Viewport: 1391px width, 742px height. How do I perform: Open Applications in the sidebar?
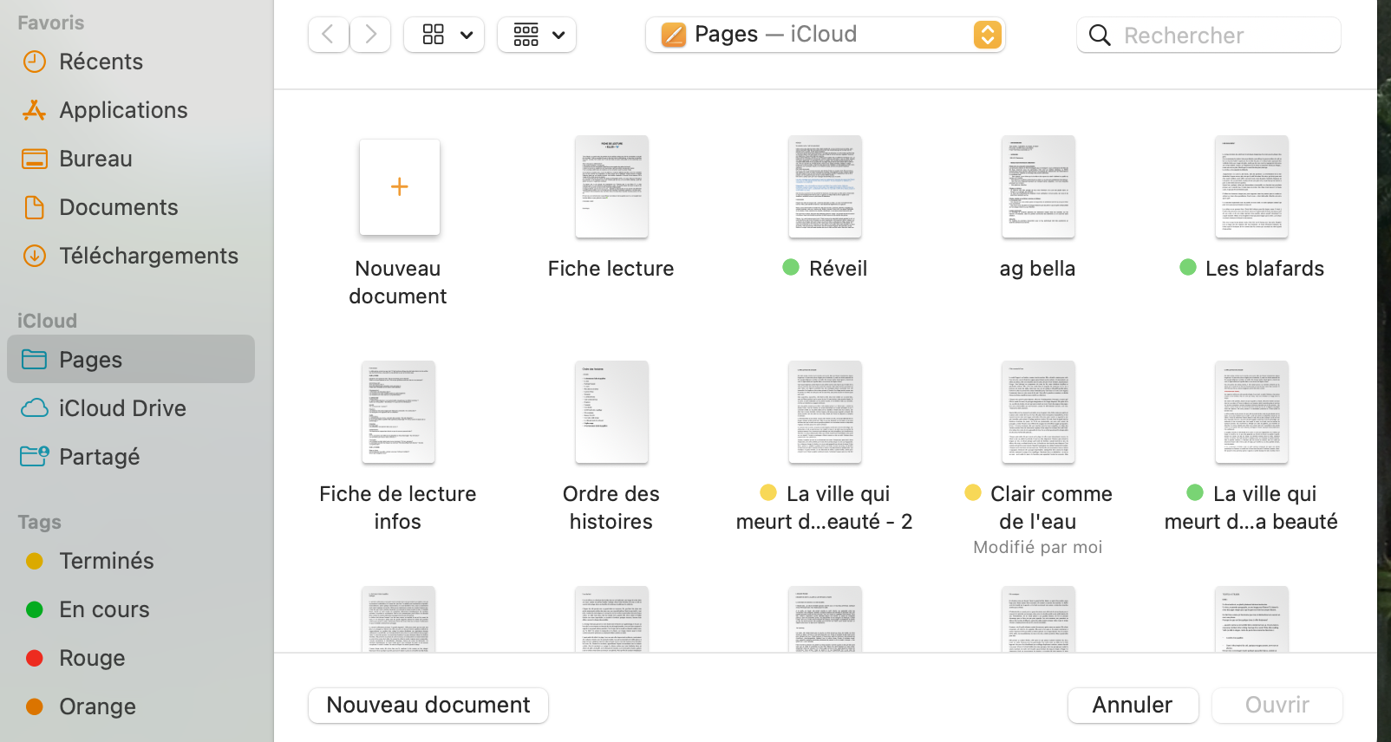[x=123, y=110]
